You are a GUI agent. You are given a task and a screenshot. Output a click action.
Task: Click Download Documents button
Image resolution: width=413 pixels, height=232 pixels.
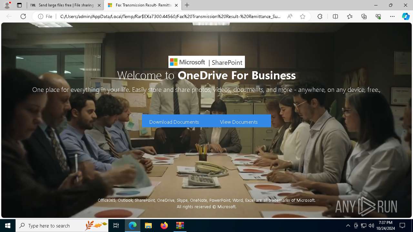[174, 122]
